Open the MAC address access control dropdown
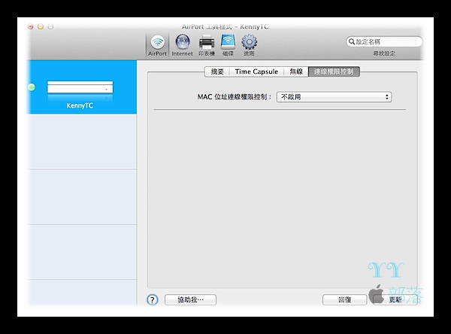The image size is (451, 334). tap(334, 97)
